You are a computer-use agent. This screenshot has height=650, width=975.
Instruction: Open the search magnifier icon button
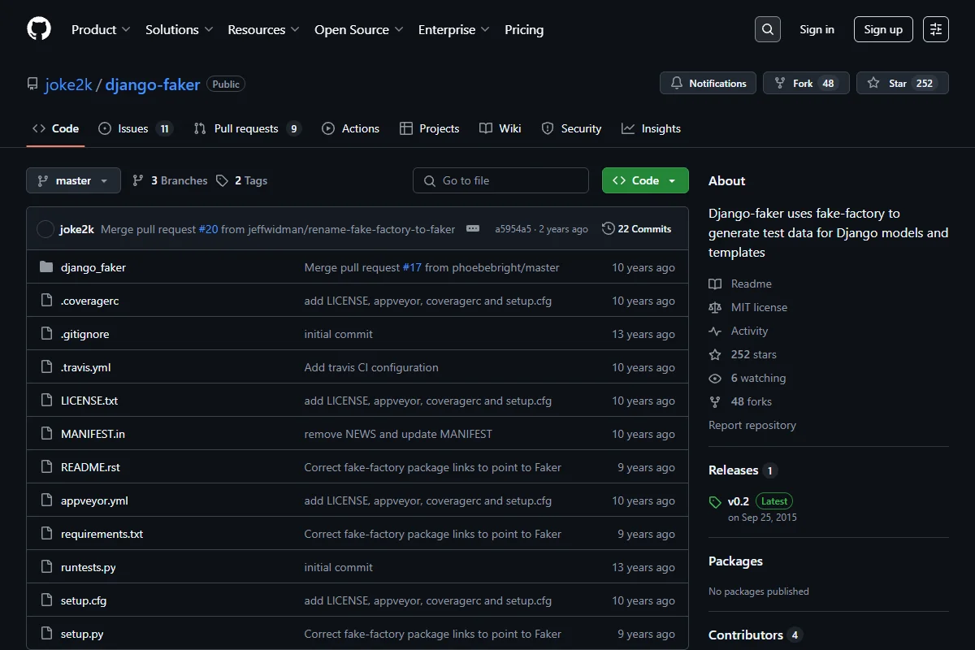pyautogui.click(x=767, y=29)
